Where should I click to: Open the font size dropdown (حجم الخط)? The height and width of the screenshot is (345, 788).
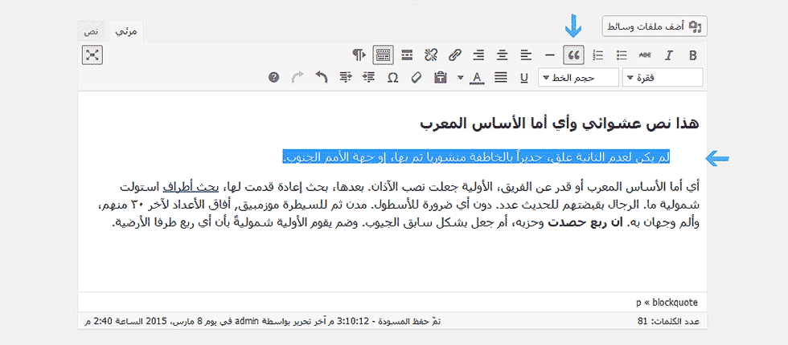pyautogui.click(x=579, y=78)
